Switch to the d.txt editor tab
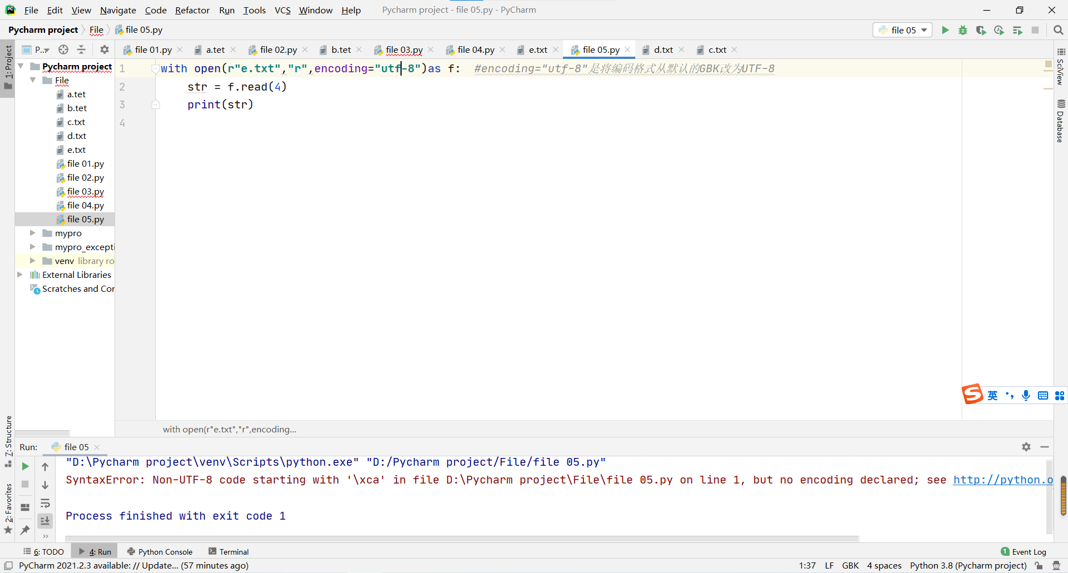Screen dimensions: 1068x573 tap(663, 49)
